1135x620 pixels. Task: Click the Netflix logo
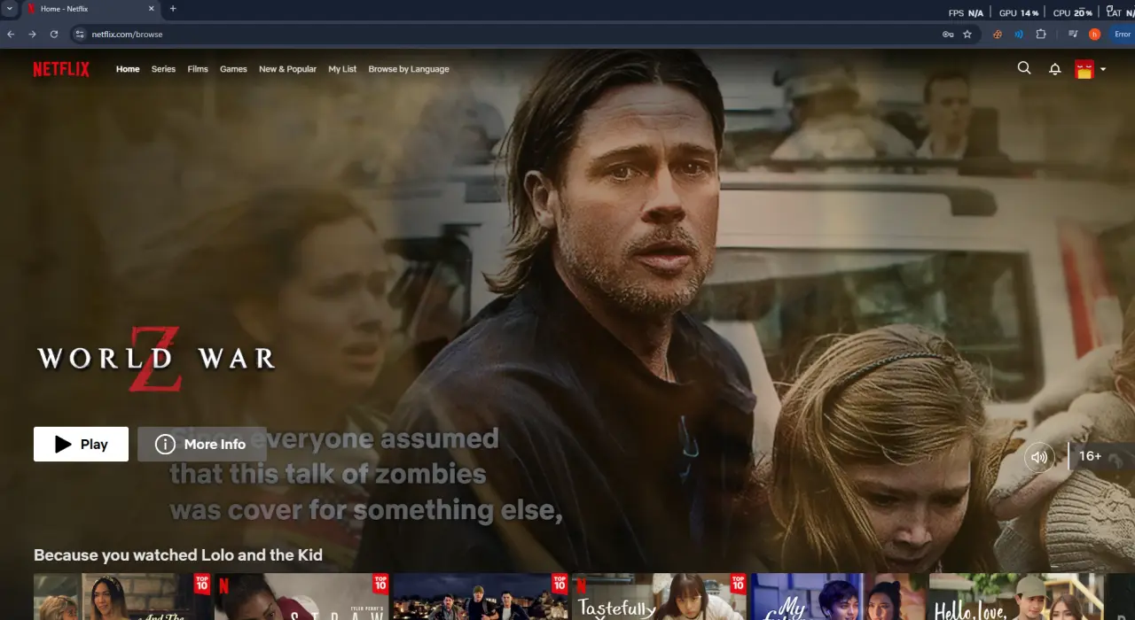point(61,69)
